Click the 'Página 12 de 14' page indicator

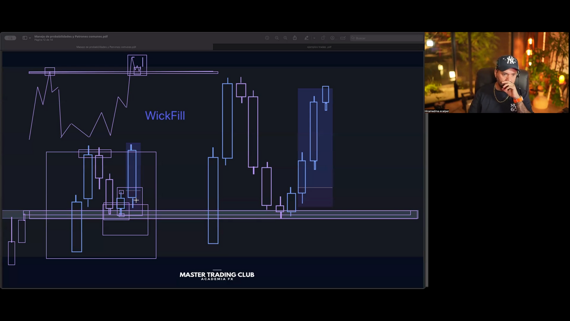(x=44, y=40)
